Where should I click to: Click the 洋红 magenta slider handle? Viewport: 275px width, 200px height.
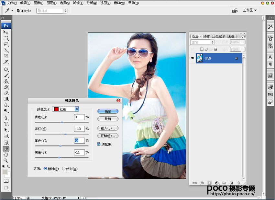pyautogui.click(x=65, y=134)
